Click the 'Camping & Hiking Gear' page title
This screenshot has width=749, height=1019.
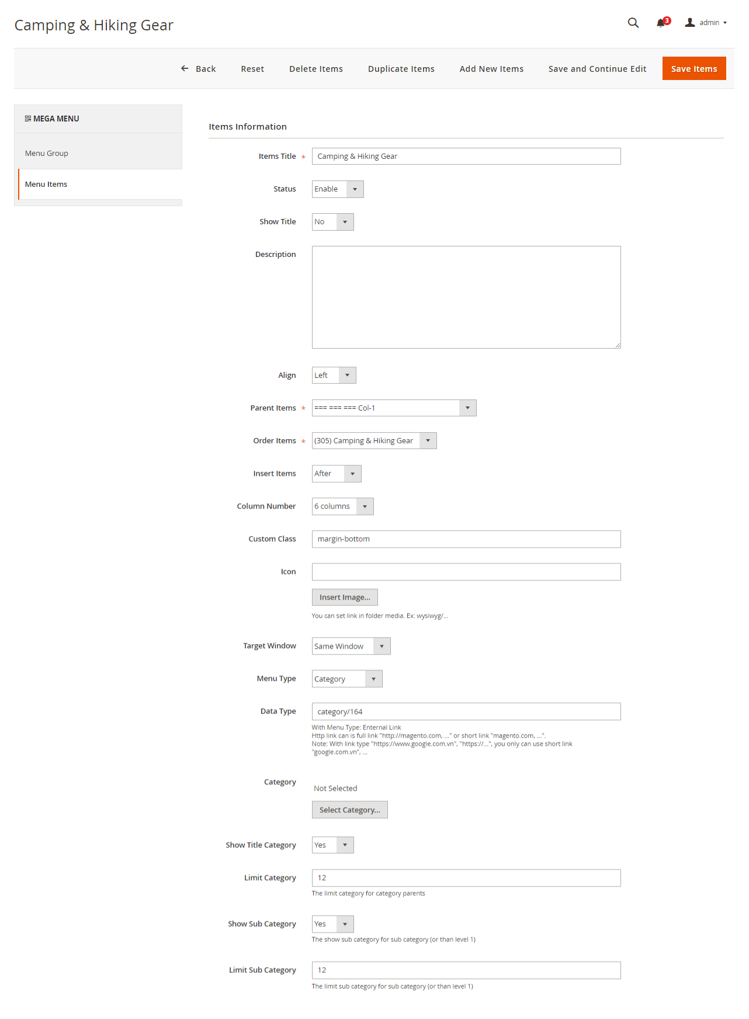click(x=94, y=25)
